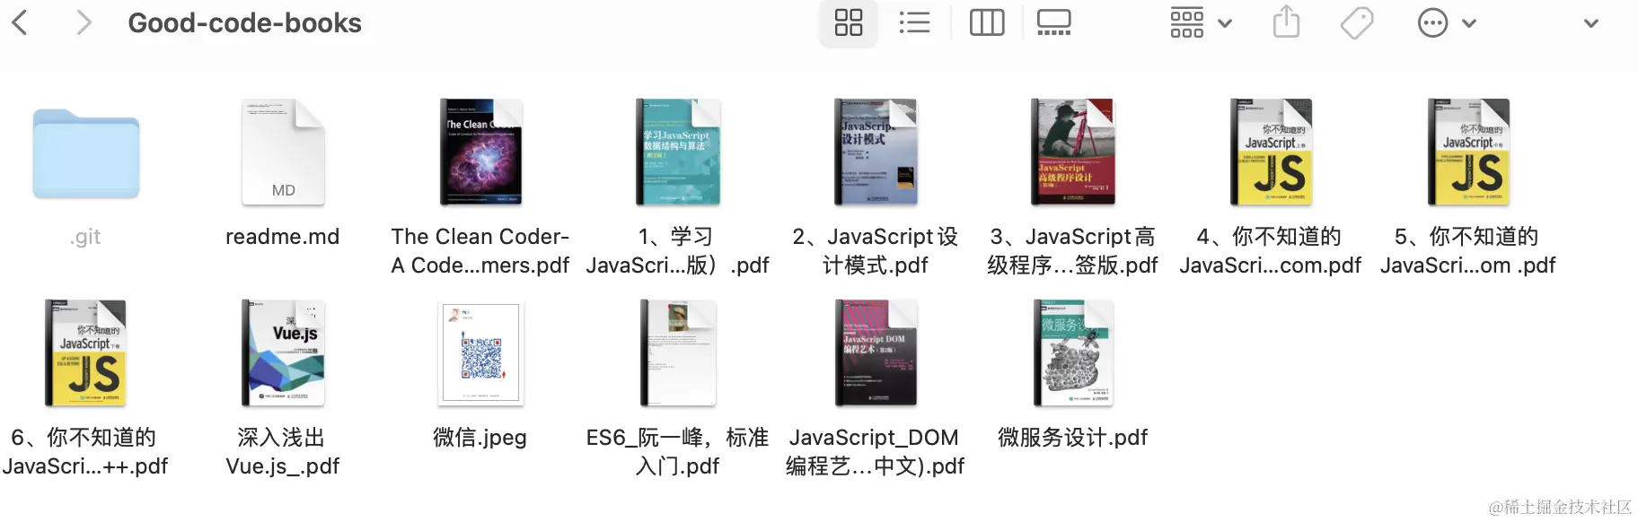The image size is (1638, 522).
Task: Select the 微信.jpeg QR code thumbnail
Action: pyautogui.click(x=480, y=353)
